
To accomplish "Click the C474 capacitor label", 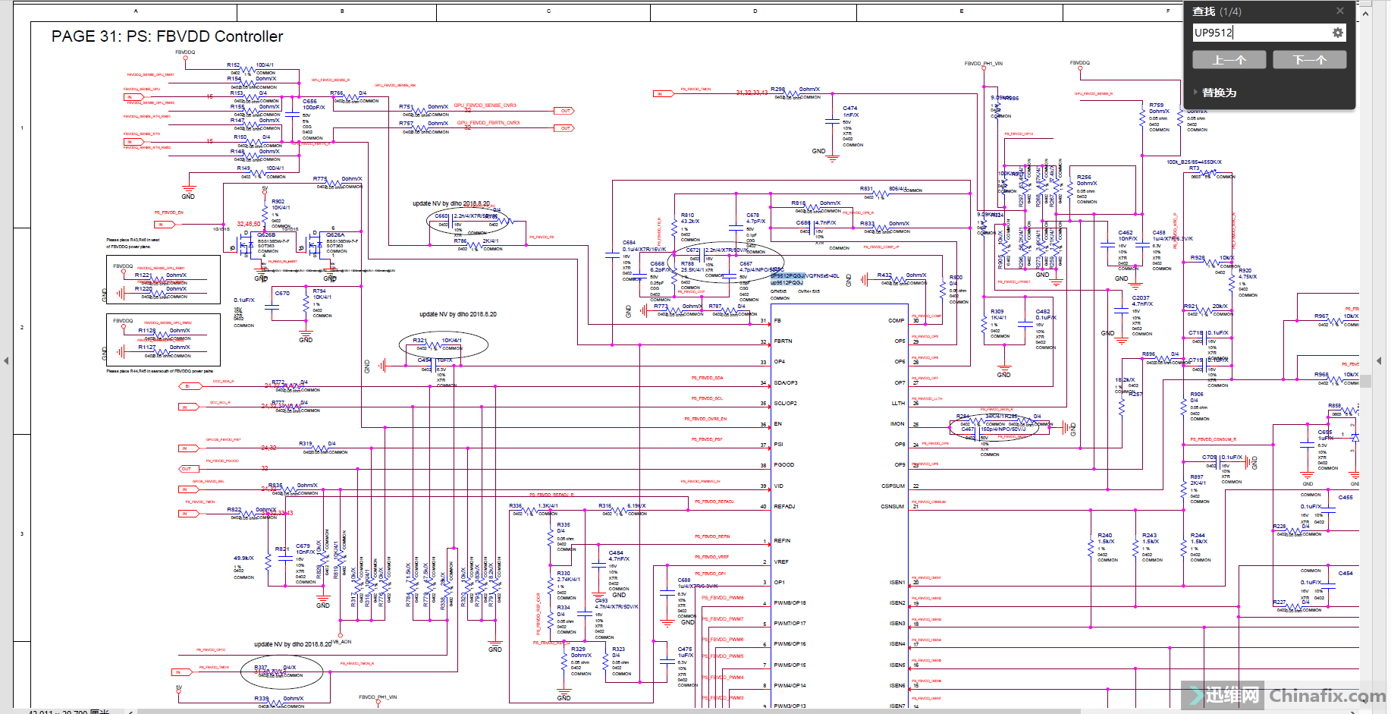I will tap(849, 108).
